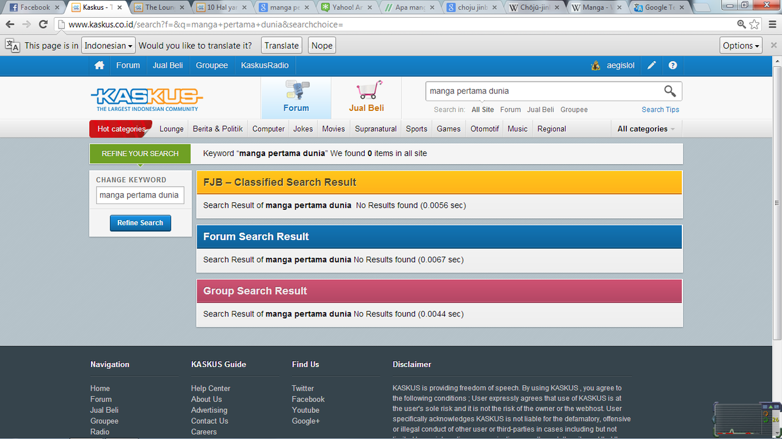Search in All Site option
This screenshot has width=782, height=439.
[483, 110]
